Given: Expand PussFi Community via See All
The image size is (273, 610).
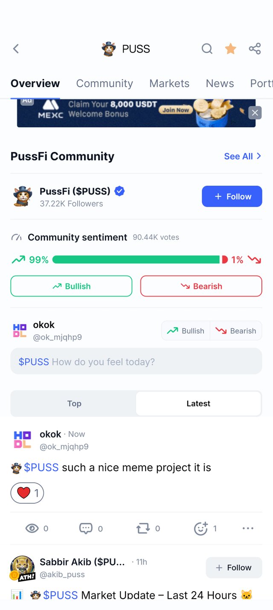Looking at the screenshot, I should click(243, 156).
